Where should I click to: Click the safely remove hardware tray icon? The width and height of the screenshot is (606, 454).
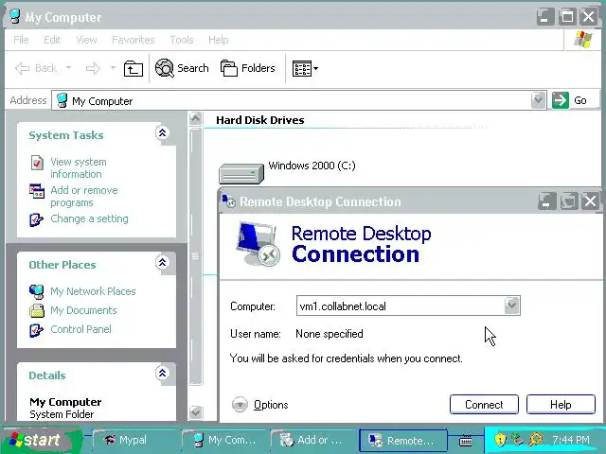click(518, 439)
